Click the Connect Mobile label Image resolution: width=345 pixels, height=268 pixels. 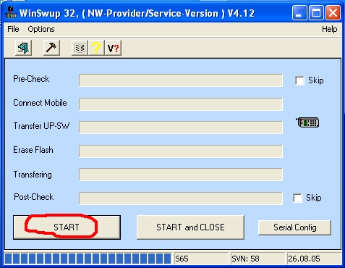click(40, 103)
